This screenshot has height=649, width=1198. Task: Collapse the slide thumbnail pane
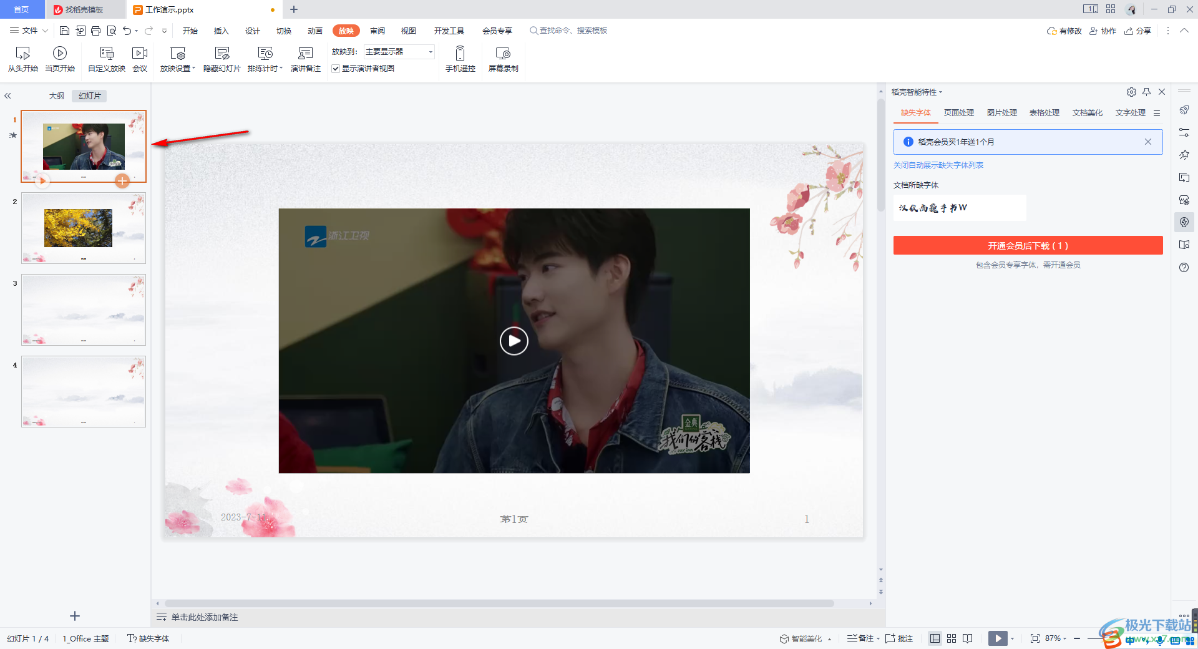tap(8, 96)
